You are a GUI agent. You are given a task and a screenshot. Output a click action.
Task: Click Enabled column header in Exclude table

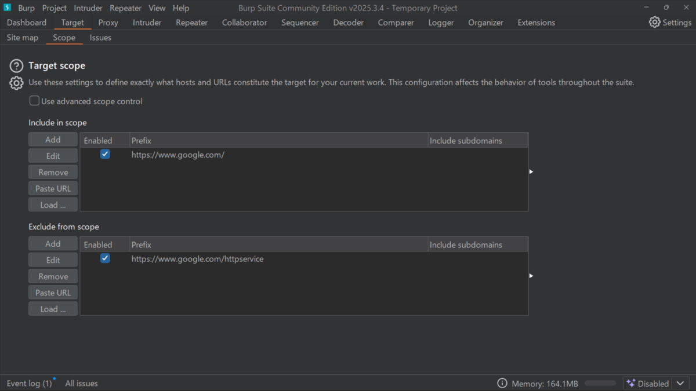point(104,244)
